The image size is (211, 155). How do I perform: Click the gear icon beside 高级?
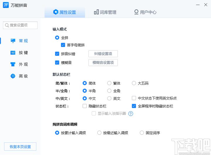(x=13, y=76)
